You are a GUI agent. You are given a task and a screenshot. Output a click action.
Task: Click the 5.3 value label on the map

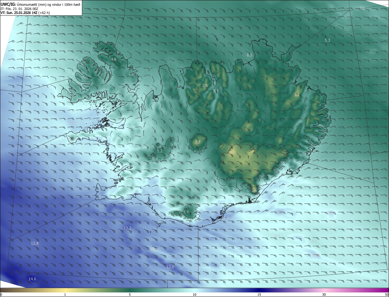(x=327, y=40)
